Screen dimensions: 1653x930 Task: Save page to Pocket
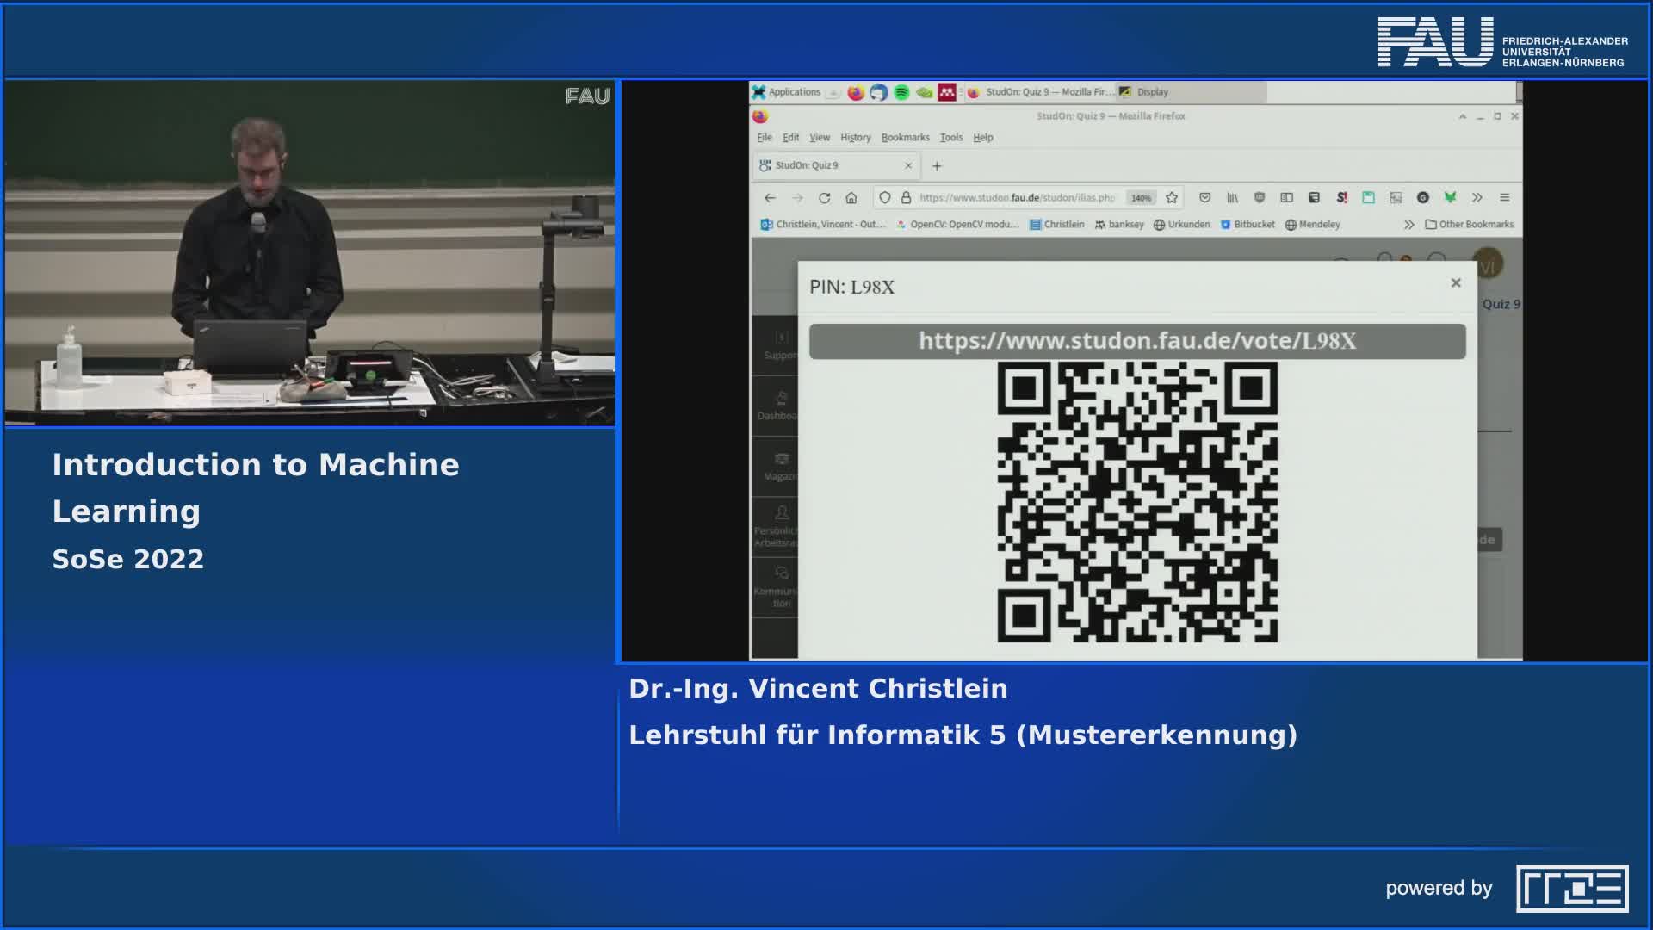coord(1204,198)
